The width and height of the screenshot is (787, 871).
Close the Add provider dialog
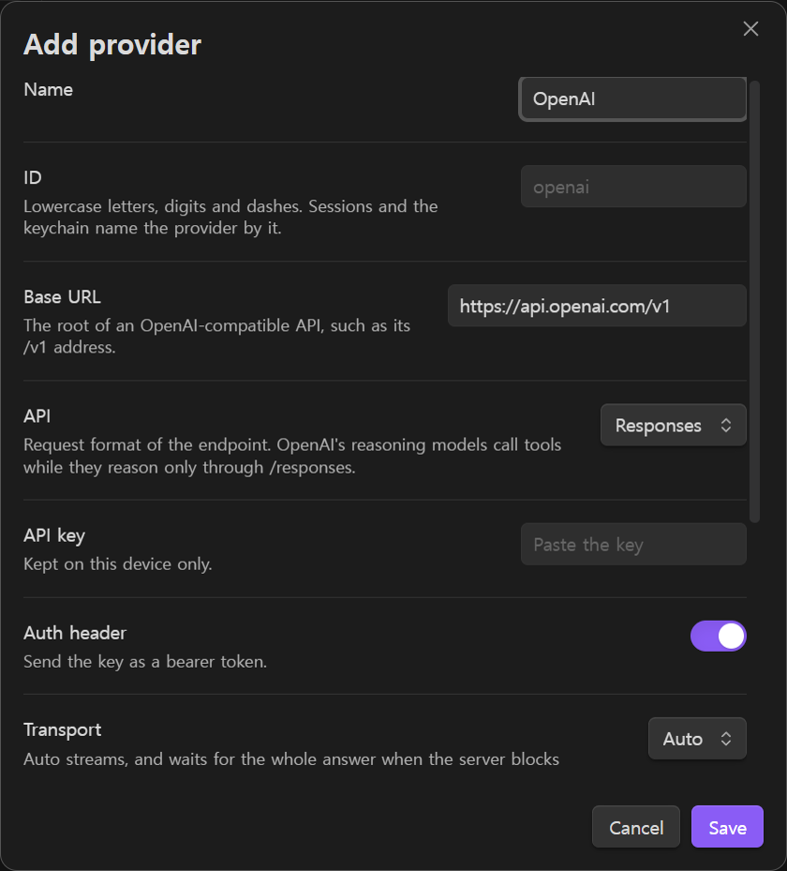(x=750, y=29)
